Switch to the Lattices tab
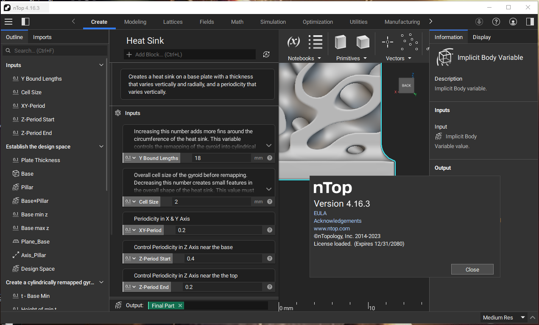Image resolution: width=539 pixels, height=325 pixels. point(173,22)
